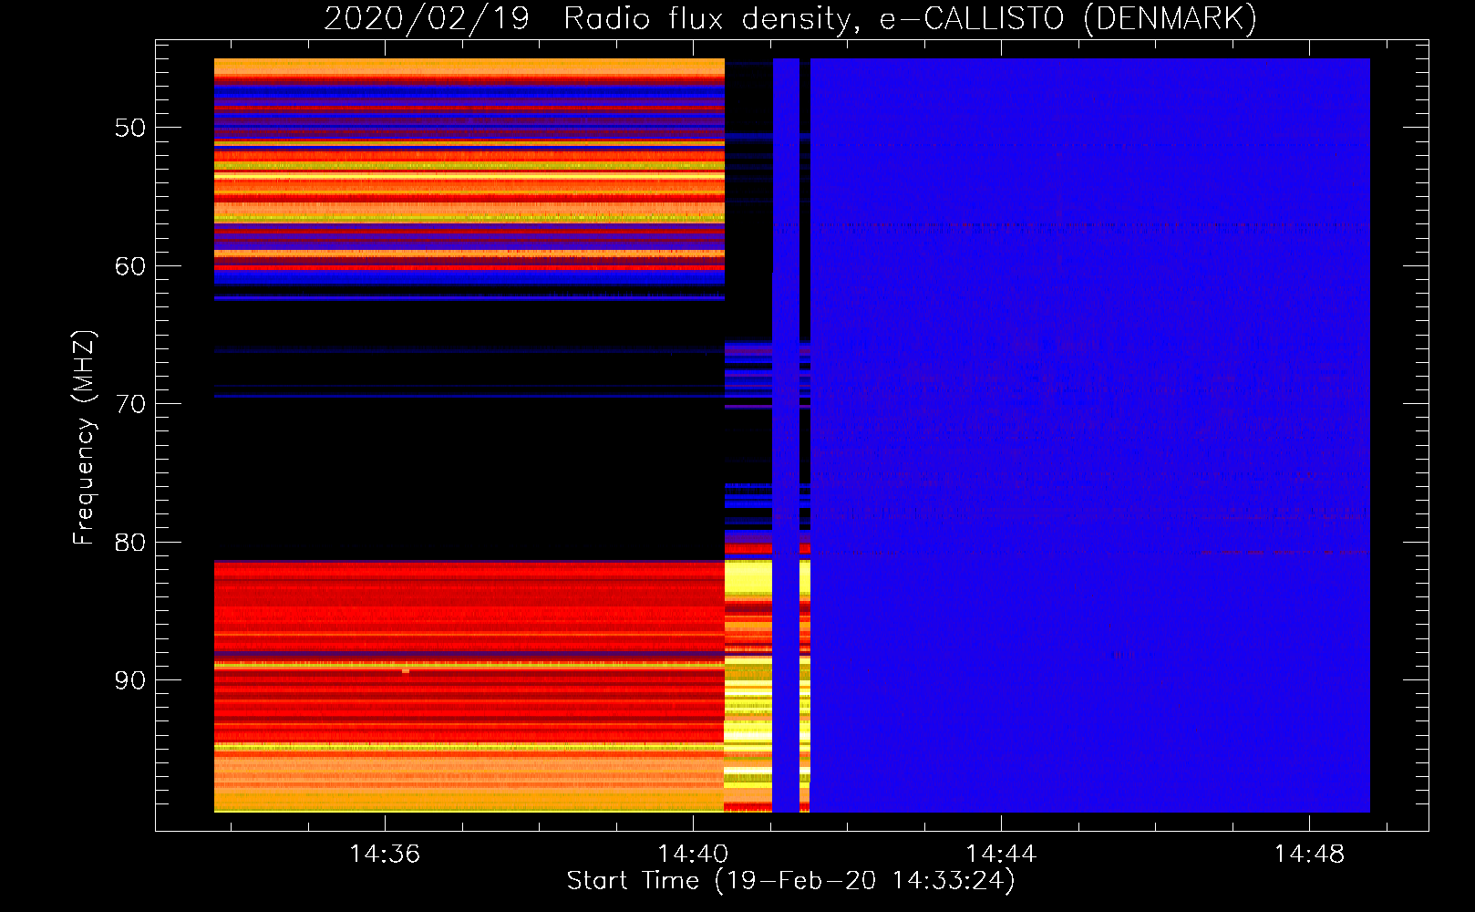
Task: Click the "Start Time (19-Feb-20 14:33:24)" label
Action: 790,880
